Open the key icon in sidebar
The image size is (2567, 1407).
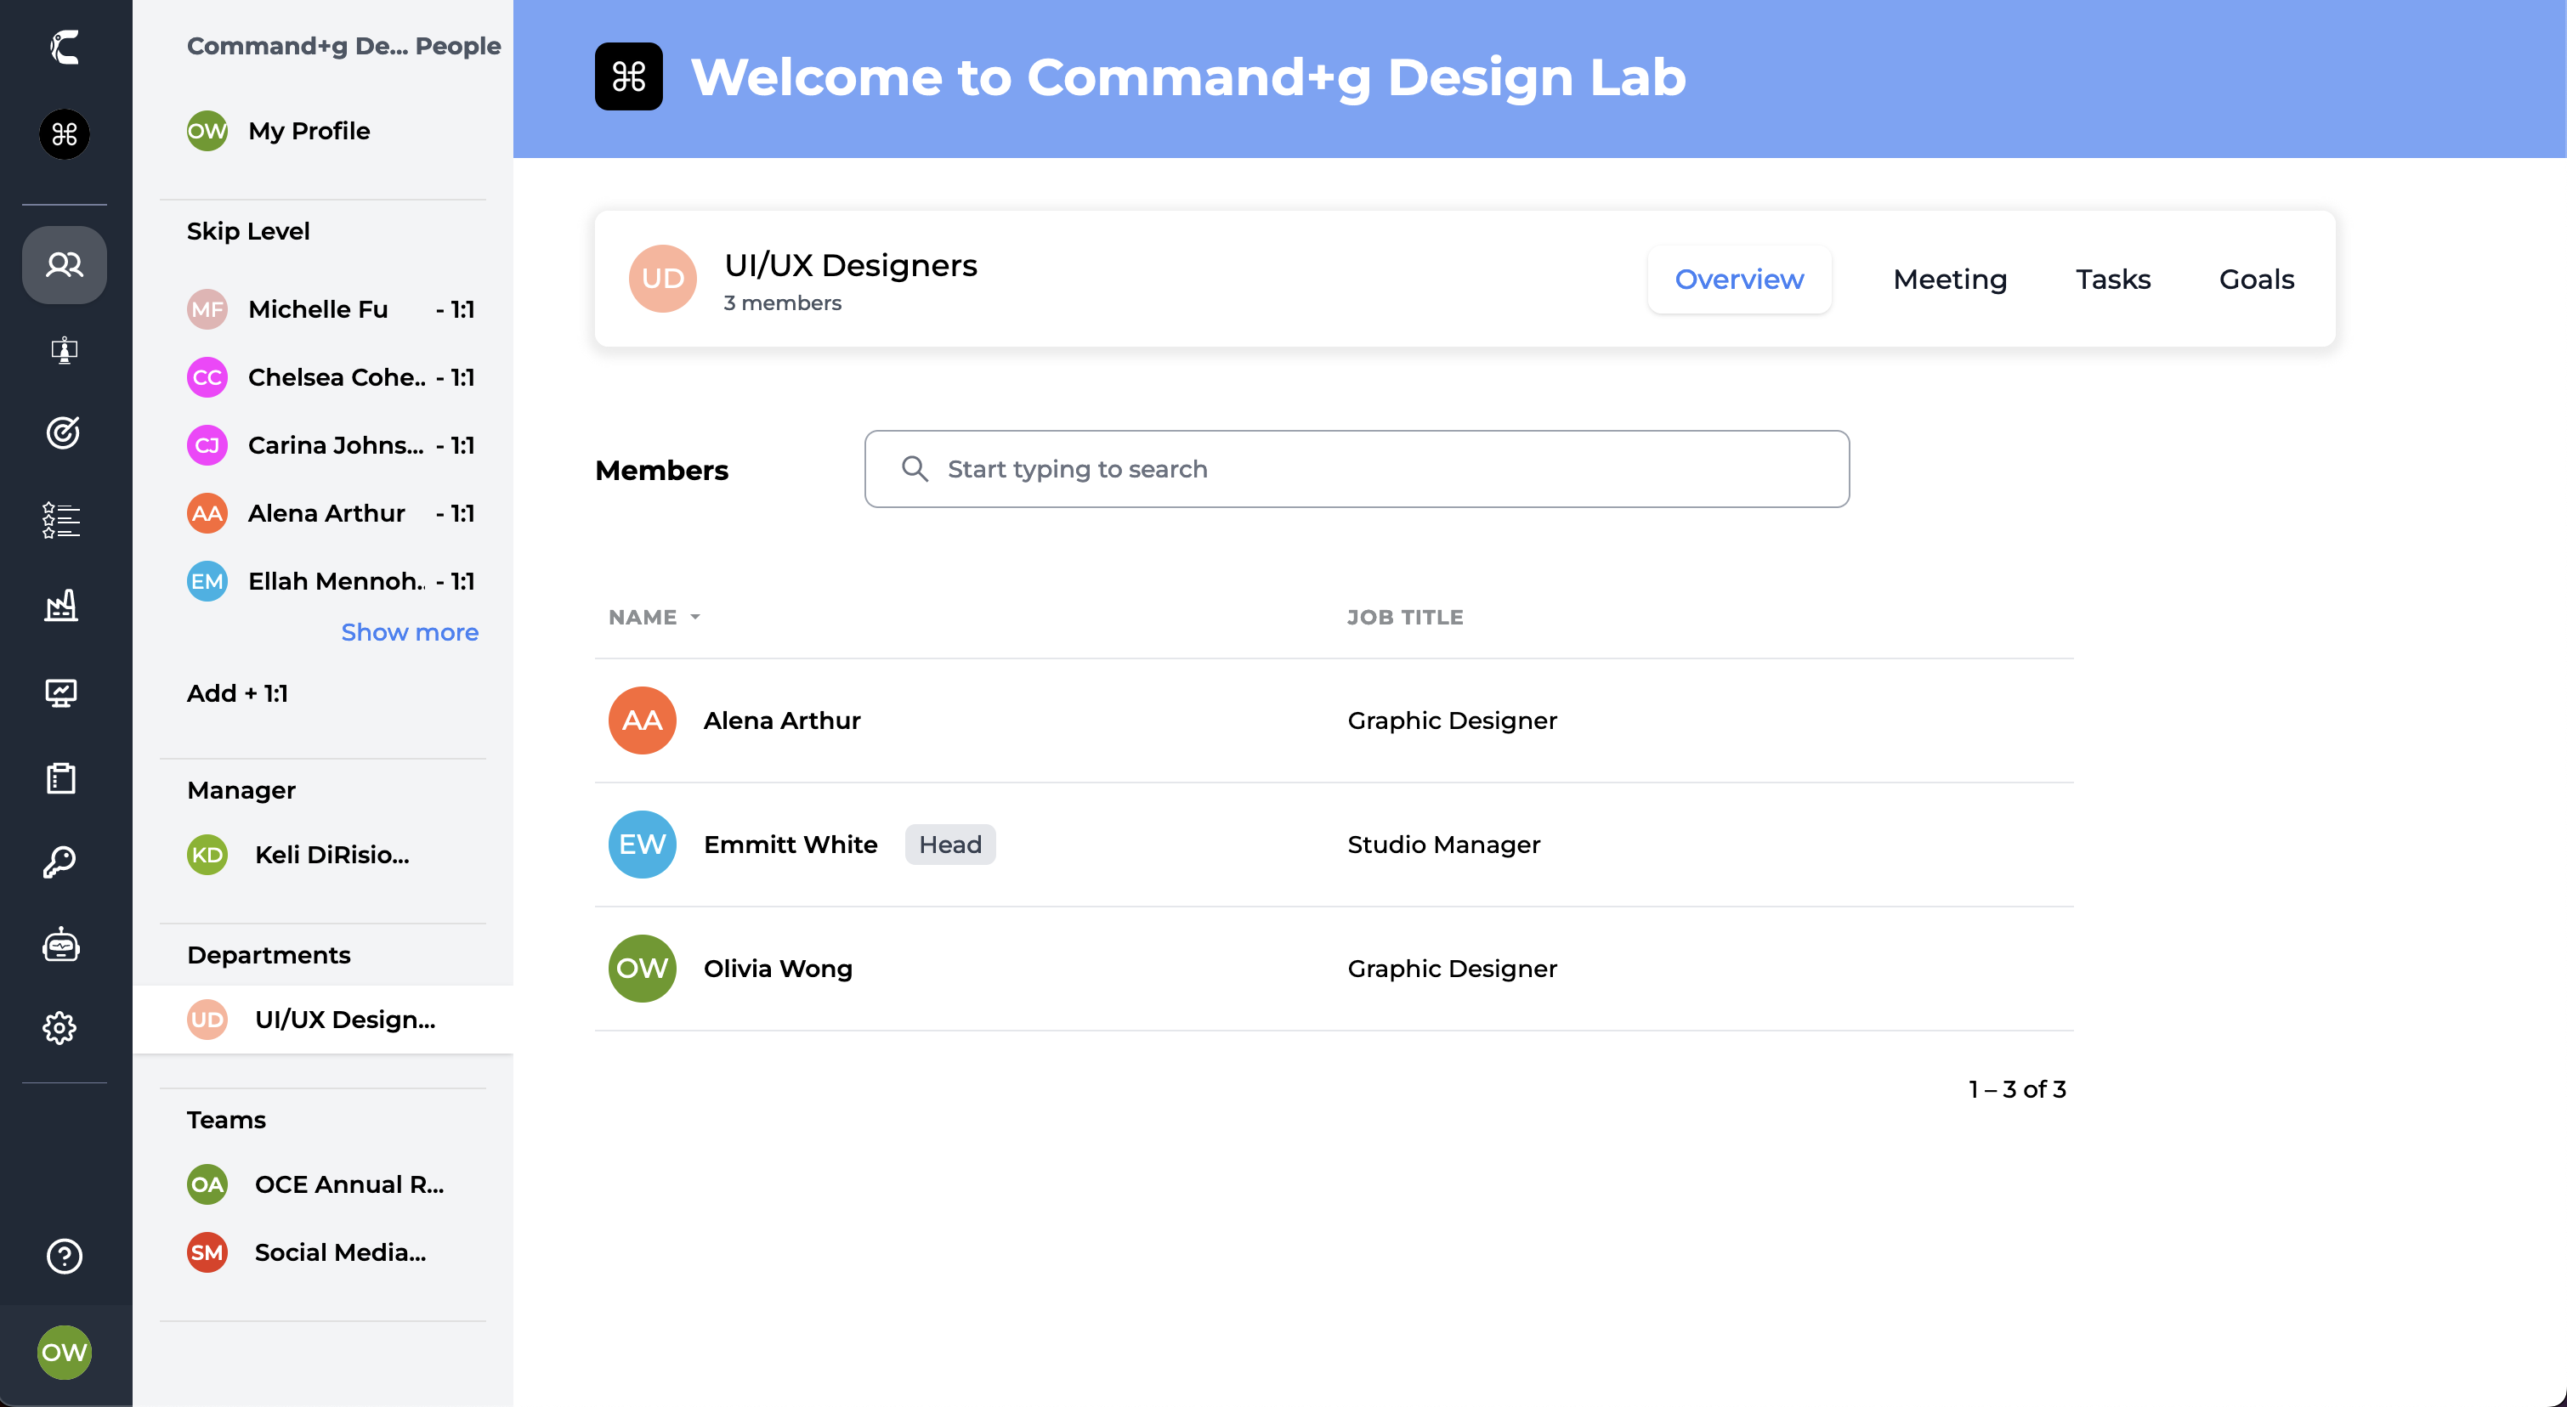click(59, 862)
